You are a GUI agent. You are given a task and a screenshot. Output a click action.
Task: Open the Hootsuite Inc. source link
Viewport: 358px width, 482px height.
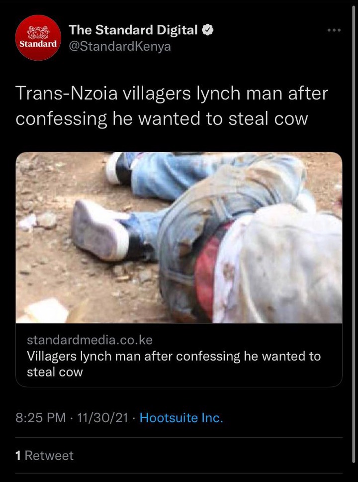tap(181, 418)
